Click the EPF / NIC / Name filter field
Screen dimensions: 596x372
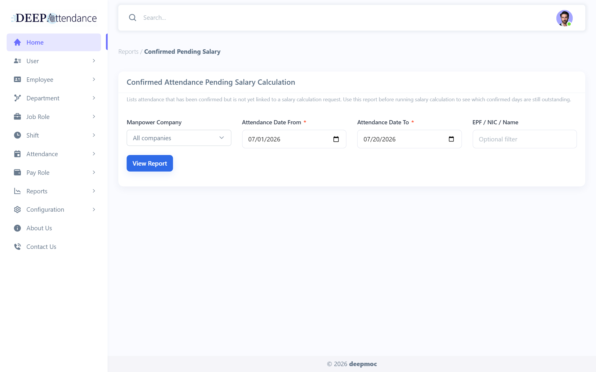click(x=525, y=139)
